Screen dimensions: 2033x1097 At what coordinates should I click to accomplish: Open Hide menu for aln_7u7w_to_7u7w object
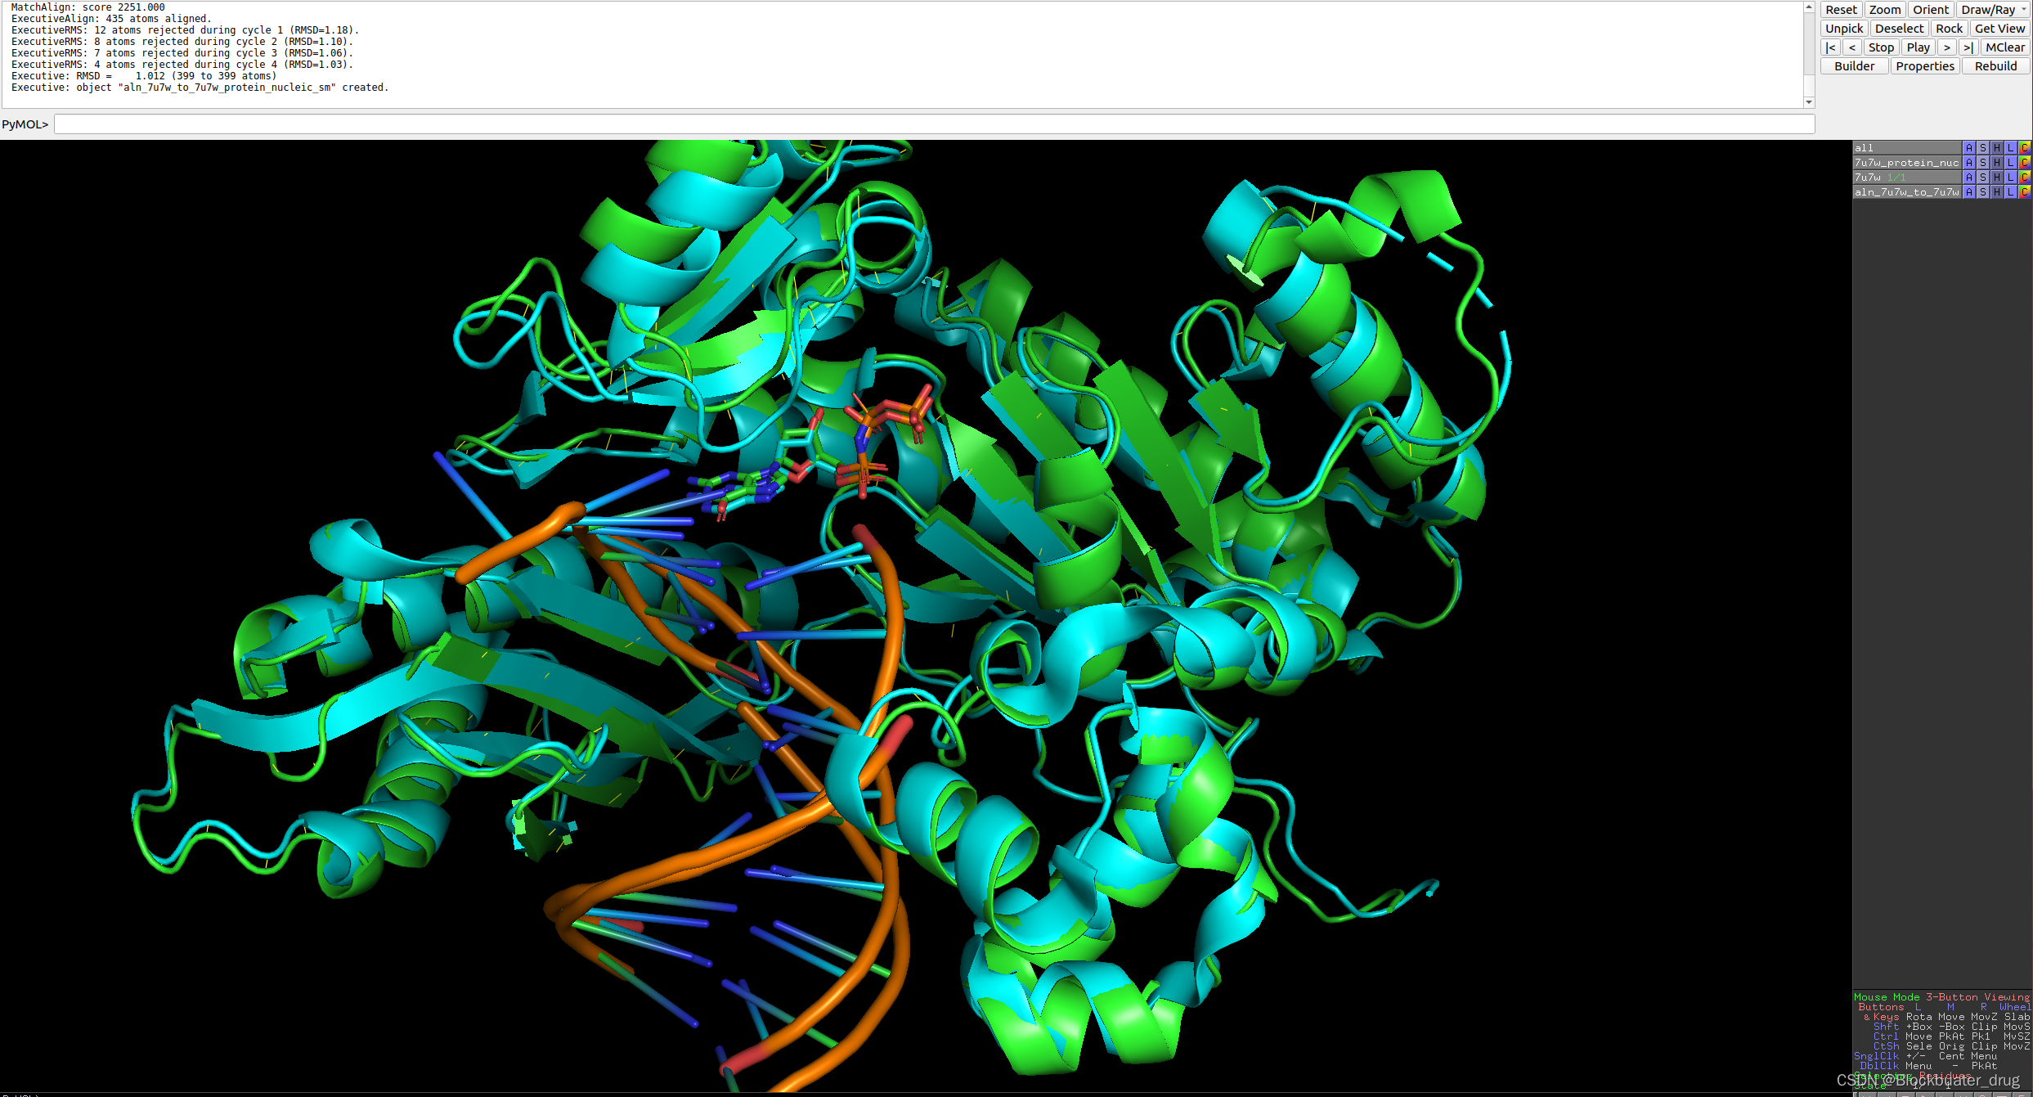[x=1997, y=192]
